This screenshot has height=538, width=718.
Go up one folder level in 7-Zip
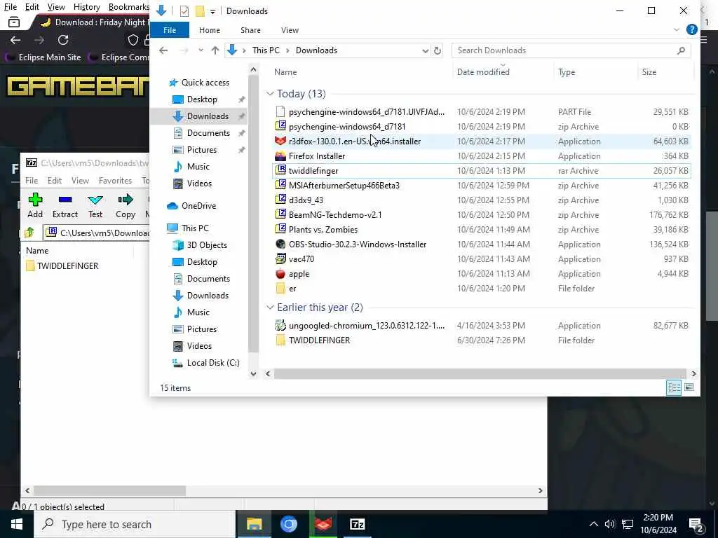pyautogui.click(x=29, y=233)
